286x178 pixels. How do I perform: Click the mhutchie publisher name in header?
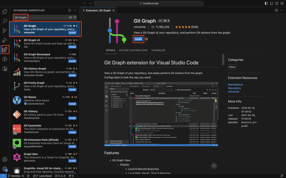point(140,27)
